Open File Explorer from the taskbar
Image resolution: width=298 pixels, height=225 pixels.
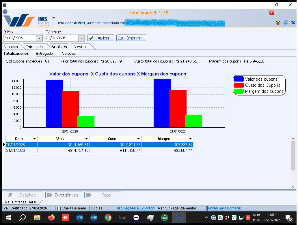(x=37, y=218)
